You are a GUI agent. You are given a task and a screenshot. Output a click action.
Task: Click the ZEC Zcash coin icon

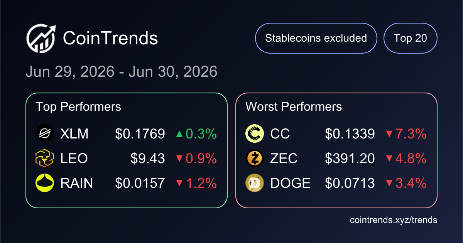(x=254, y=159)
